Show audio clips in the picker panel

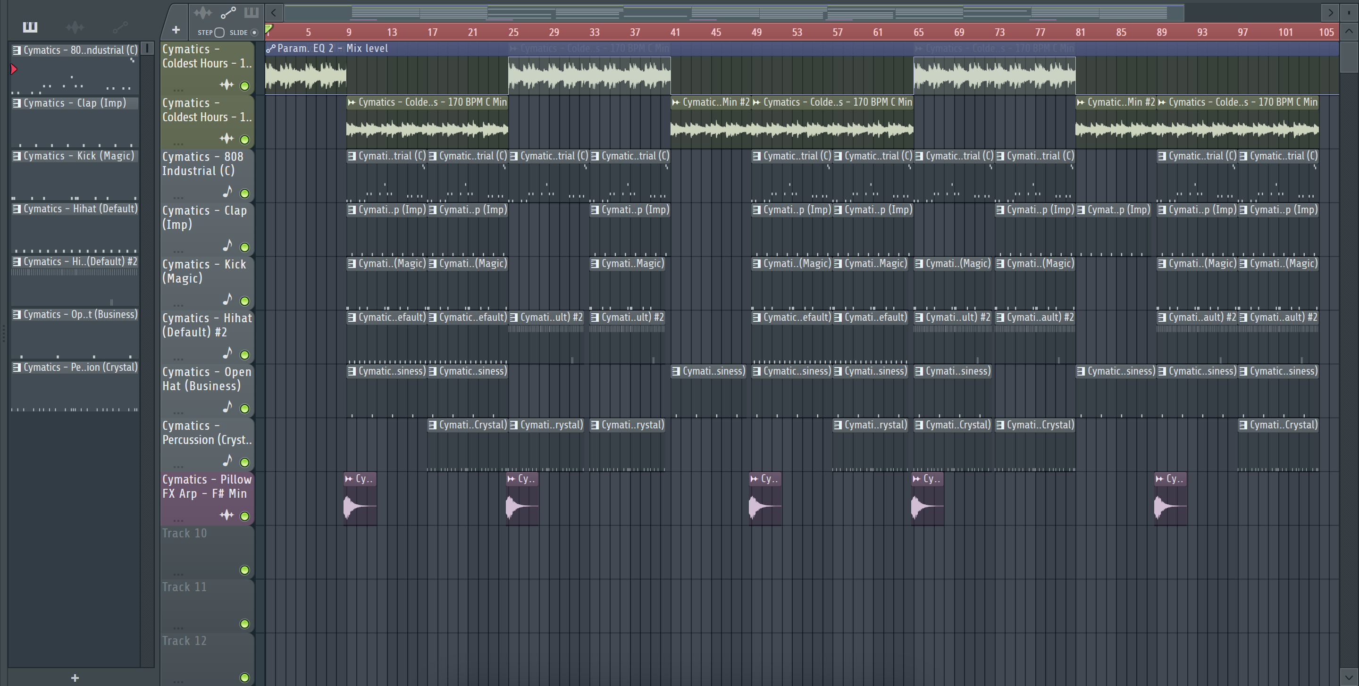tap(75, 27)
